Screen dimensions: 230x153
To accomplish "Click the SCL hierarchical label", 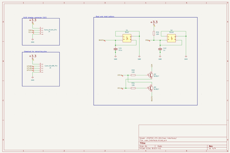I will 30,32.
